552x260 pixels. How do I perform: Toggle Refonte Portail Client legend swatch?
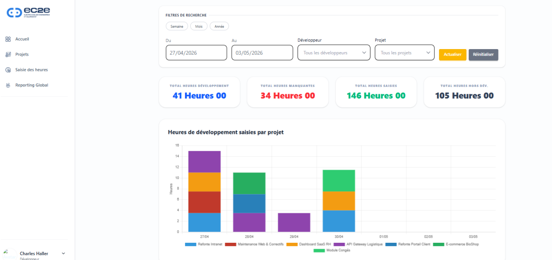click(x=391, y=244)
